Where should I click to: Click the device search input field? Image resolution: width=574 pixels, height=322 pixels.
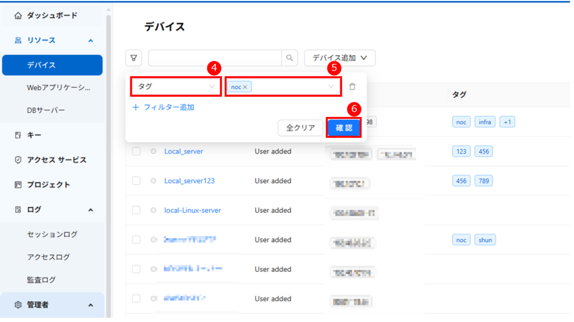click(214, 58)
